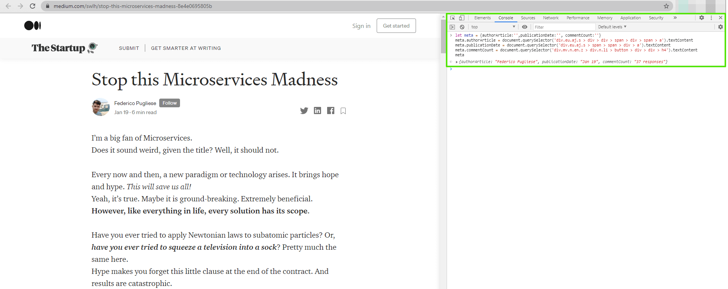This screenshot has height=289, width=728.
Task: Open The Startup publication logo
Action: pos(65,48)
